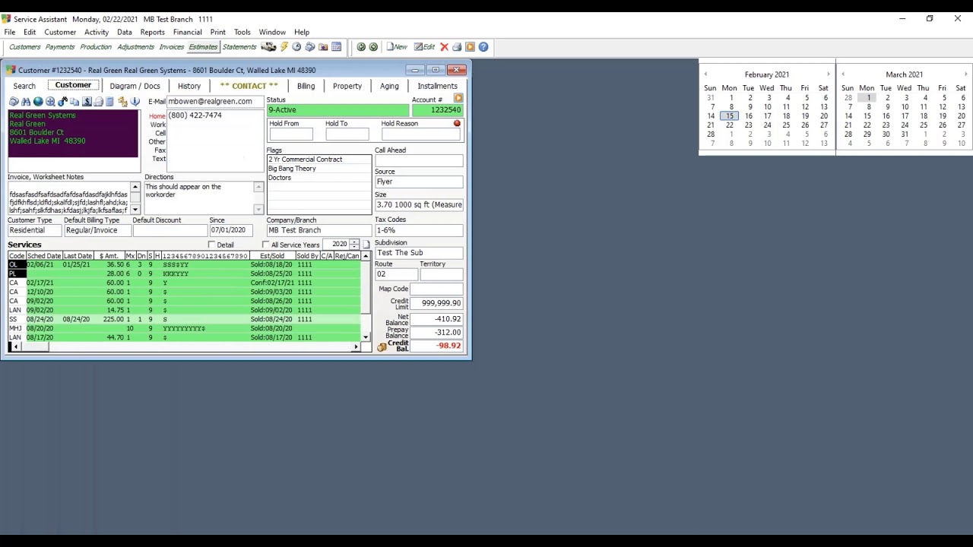Go to previous record with green left arrow
Image resolution: width=973 pixels, height=547 pixels.
(x=361, y=47)
